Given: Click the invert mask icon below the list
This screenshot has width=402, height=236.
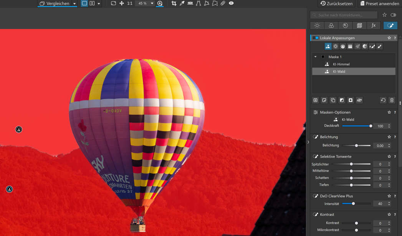Looking at the screenshot, I should [342, 100].
